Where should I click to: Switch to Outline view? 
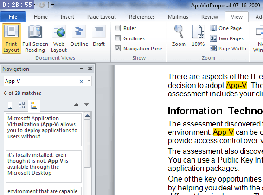(79, 36)
